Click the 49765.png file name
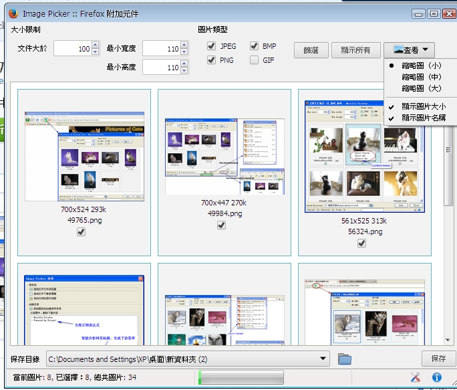This screenshot has width=457, height=390. [85, 220]
